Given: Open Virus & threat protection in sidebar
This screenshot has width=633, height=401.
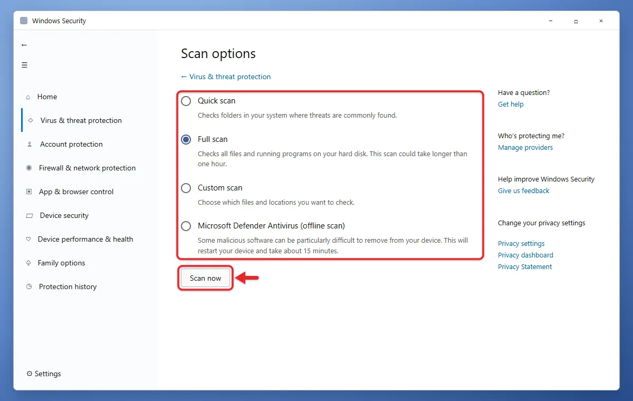Looking at the screenshot, I should click(81, 120).
